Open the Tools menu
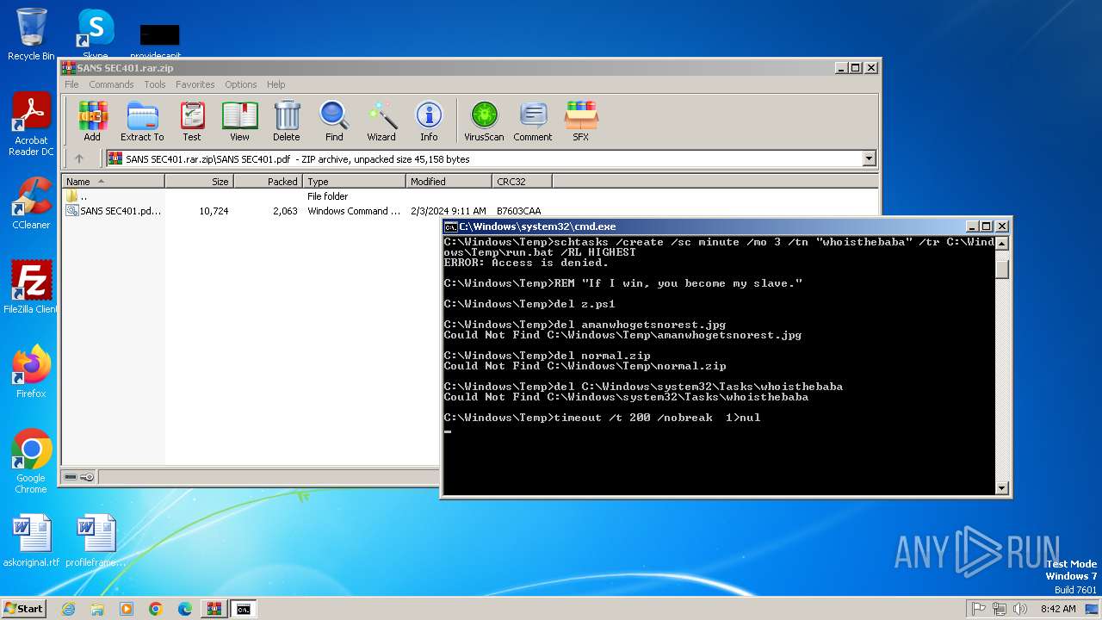The height and width of the screenshot is (620, 1102). [x=155, y=84]
